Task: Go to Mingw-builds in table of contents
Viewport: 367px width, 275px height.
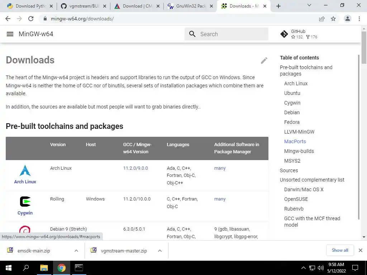Action: (299, 151)
